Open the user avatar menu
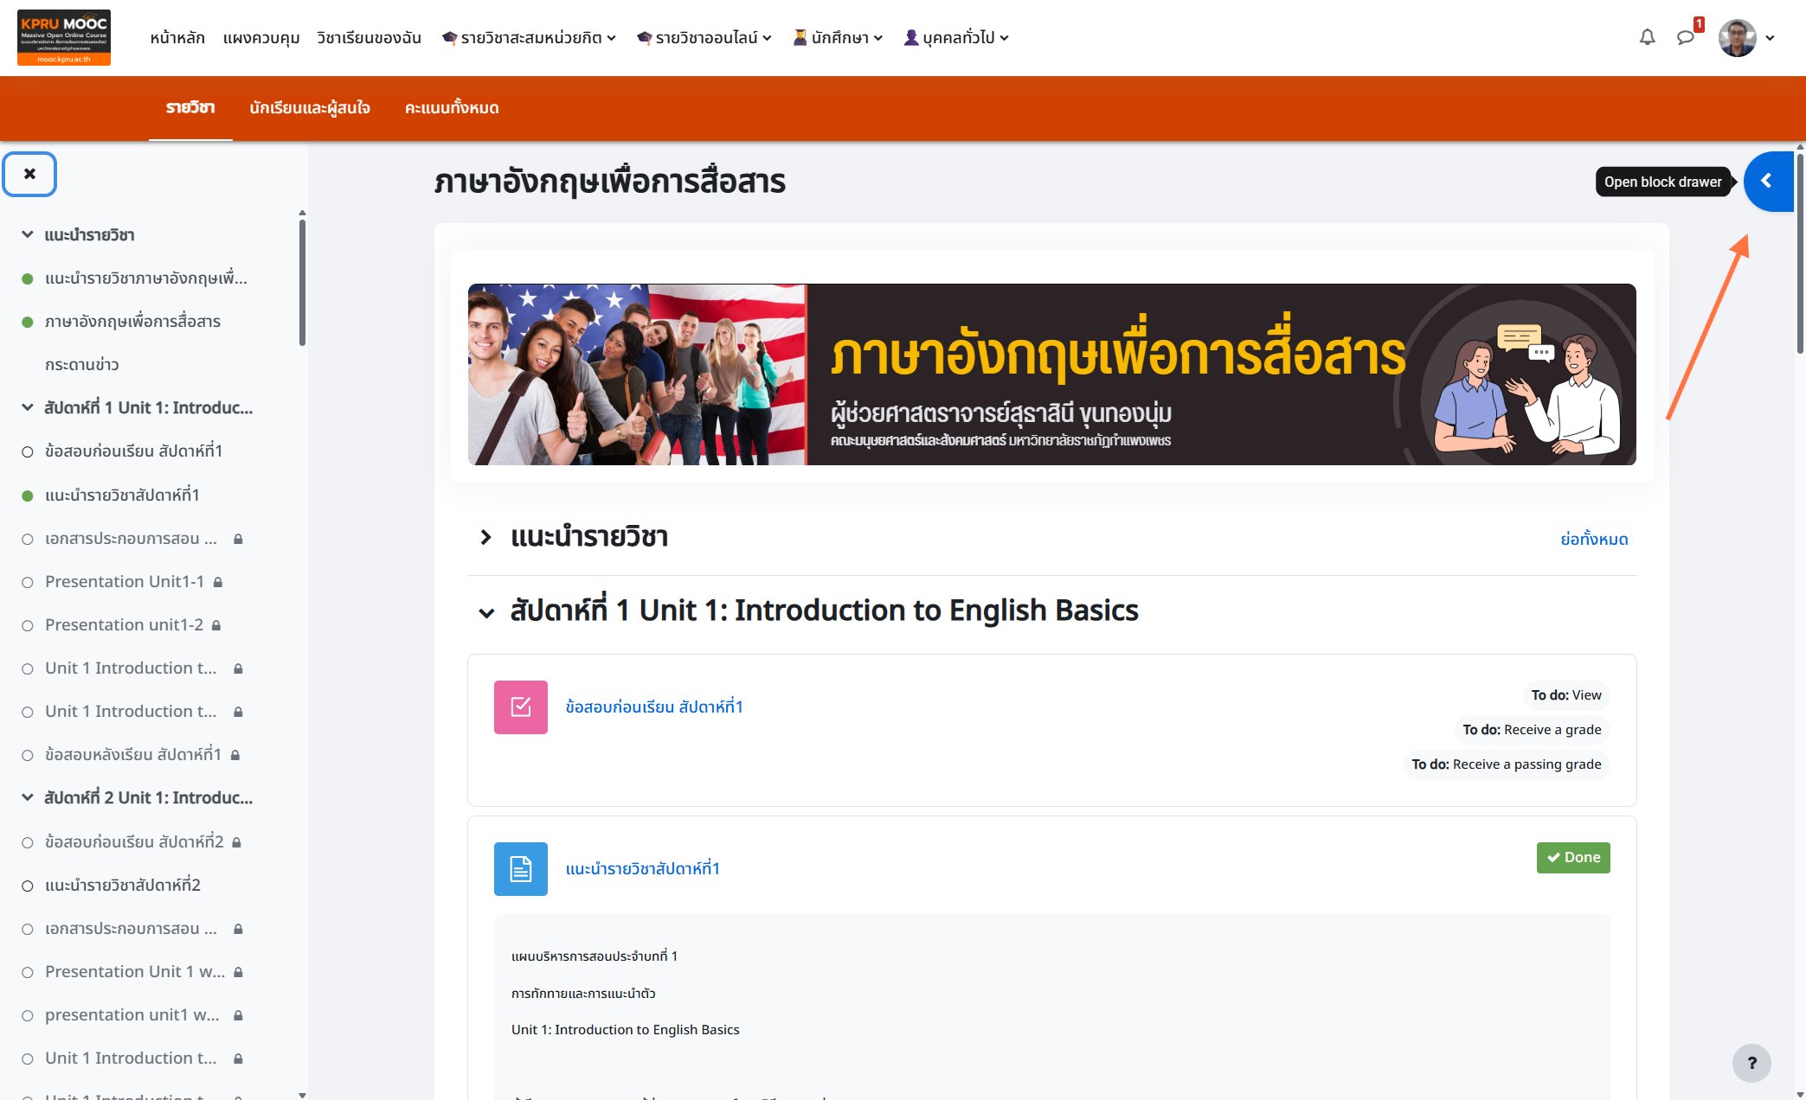1806x1100 pixels. (1746, 37)
